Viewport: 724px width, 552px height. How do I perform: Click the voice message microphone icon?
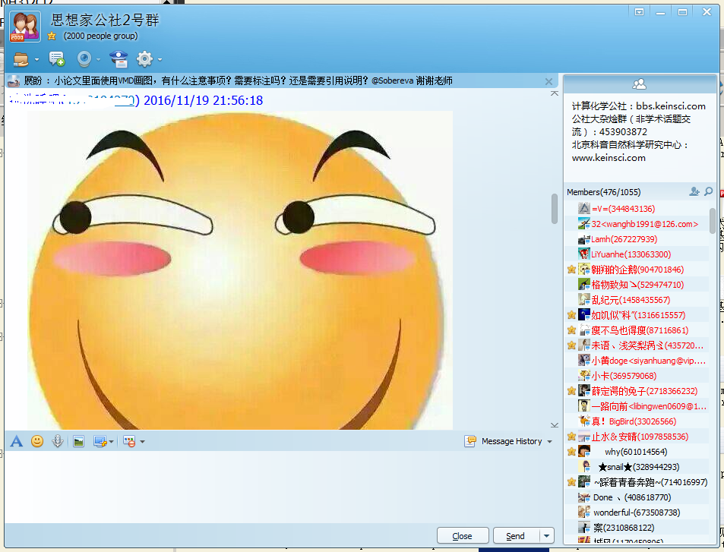point(57,441)
